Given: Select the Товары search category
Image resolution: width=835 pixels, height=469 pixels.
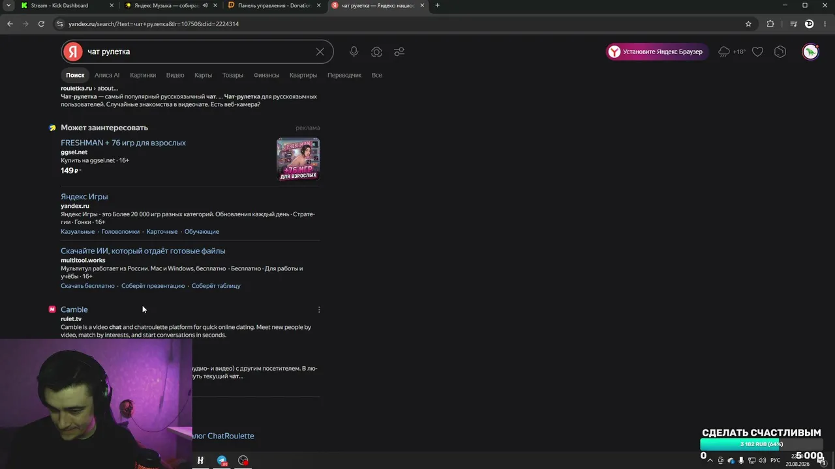Looking at the screenshot, I should (x=233, y=75).
